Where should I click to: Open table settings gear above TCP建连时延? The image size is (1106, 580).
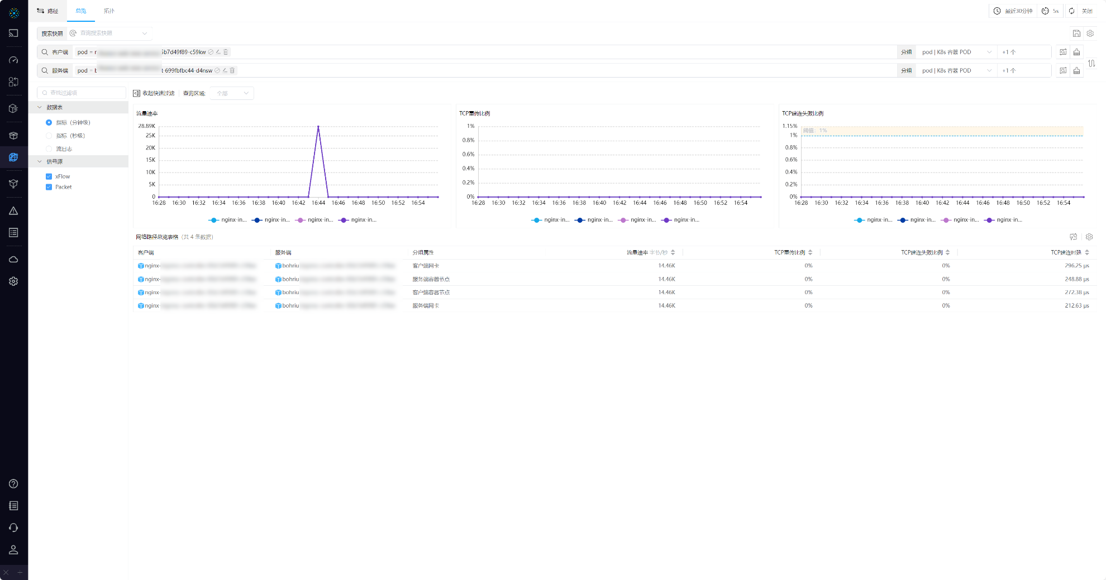point(1089,237)
